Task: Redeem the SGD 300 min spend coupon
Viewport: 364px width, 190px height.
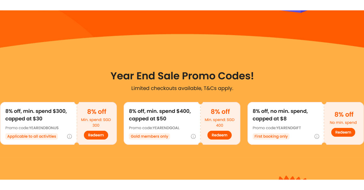Action: (96, 135)
